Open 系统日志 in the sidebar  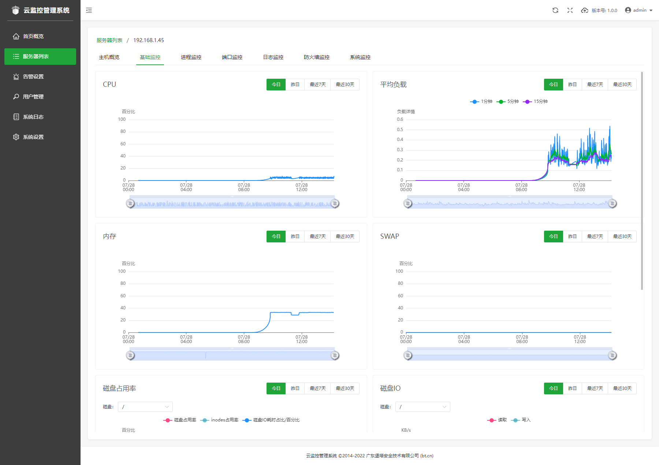[40, 117]
